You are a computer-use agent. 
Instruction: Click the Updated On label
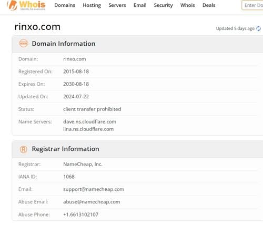tap(33, 97)
